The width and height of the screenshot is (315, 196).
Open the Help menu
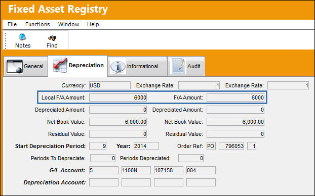tap(93, 24)
